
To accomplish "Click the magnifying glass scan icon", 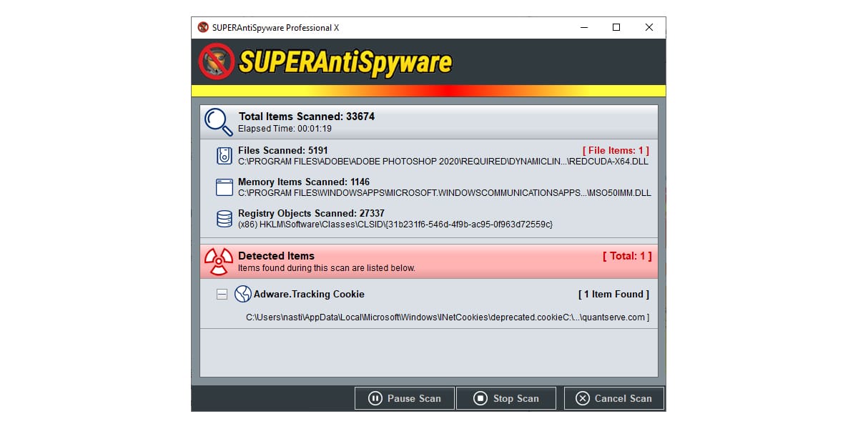I will [x=219, y=122].
